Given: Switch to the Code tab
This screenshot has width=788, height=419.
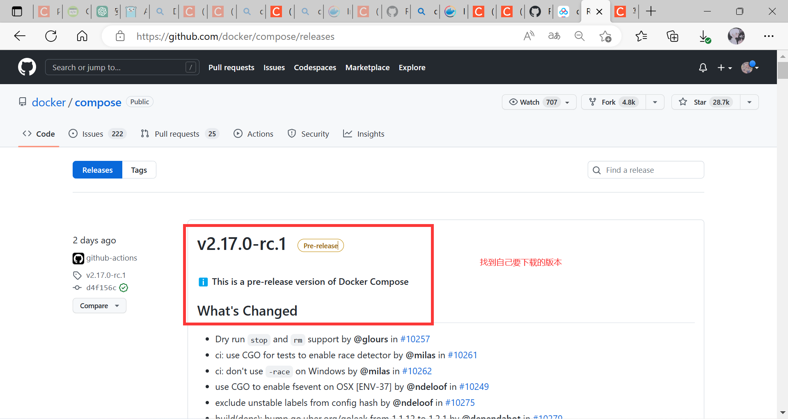Looking at the screenshot, I should pyautogui.click(x=39, y=134).
